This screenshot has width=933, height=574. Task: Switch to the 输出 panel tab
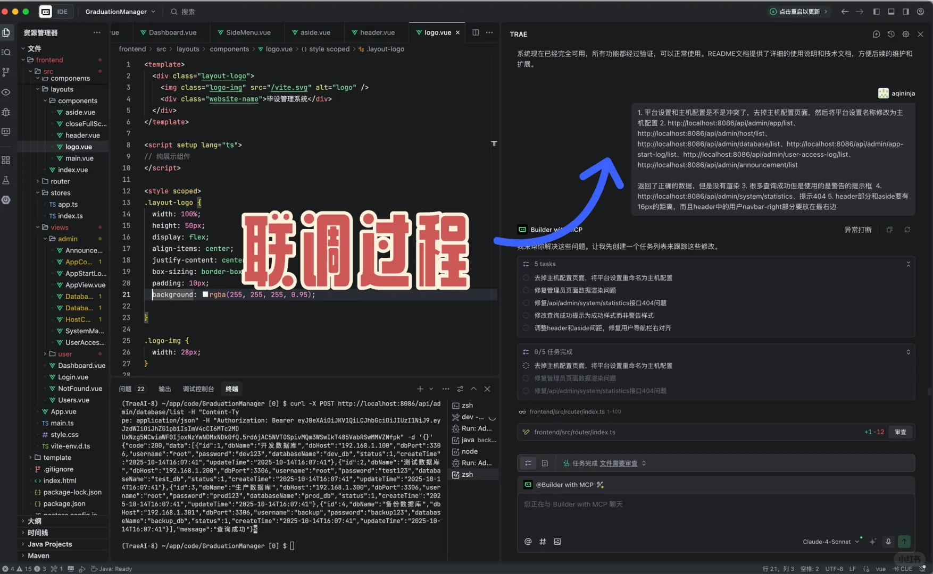[164, 389]
